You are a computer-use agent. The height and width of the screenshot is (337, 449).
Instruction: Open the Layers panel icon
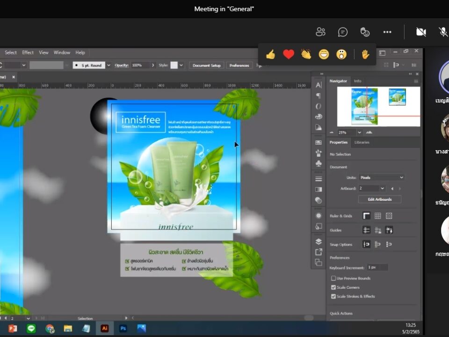[x=319, y=242]
